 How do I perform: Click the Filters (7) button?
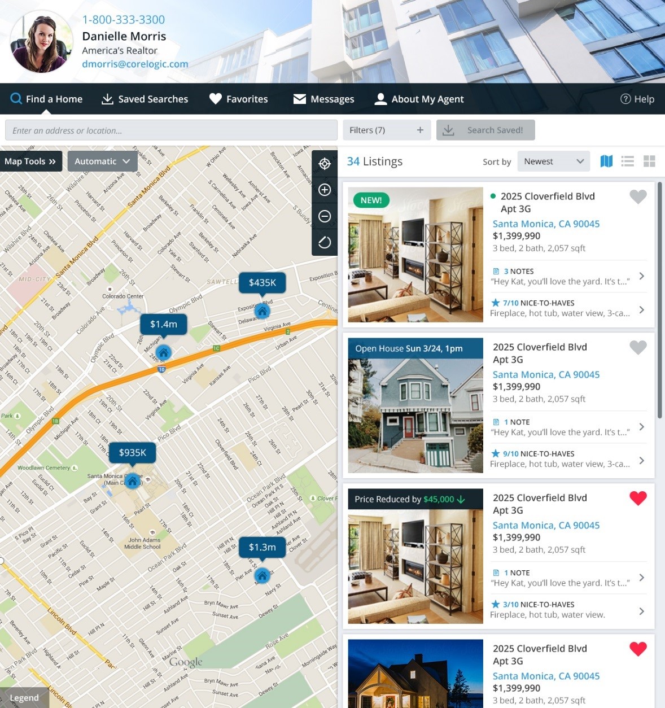pyautogui.click(x=386, y=130)
